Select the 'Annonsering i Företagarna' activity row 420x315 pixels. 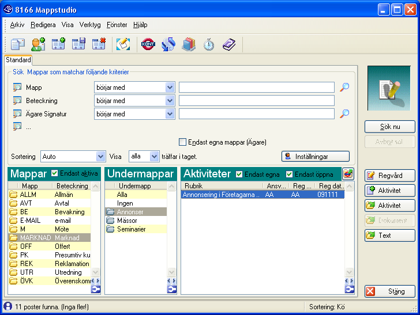262,195
